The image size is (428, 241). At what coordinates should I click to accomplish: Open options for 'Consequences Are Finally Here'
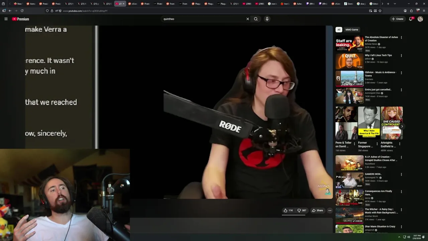401,191
